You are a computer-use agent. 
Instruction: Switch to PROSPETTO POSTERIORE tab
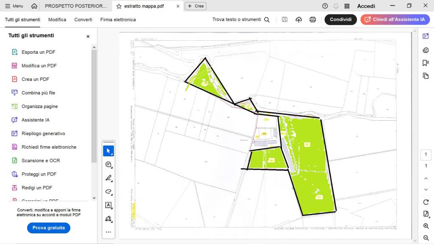[75, 6]
